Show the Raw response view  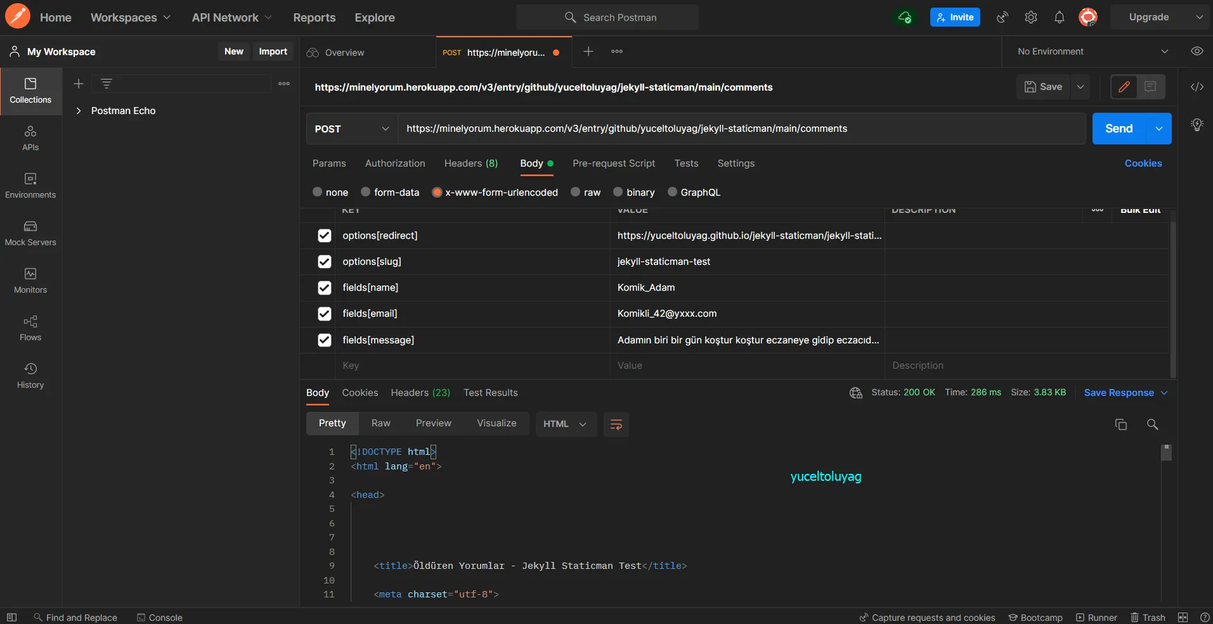[x=381, y=423]
